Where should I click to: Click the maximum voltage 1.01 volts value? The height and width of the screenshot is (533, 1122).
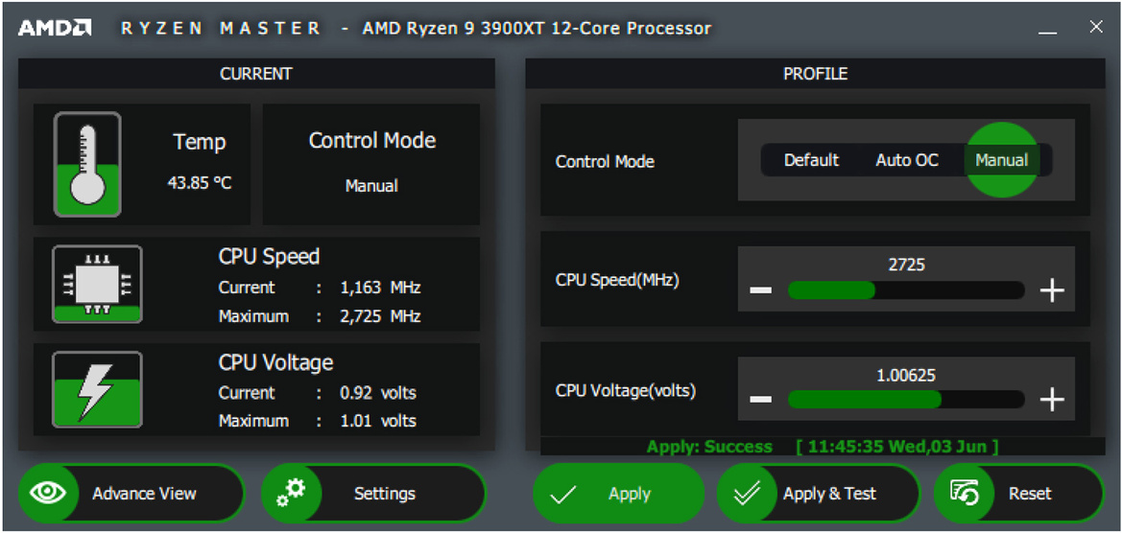tap(378, 421)
